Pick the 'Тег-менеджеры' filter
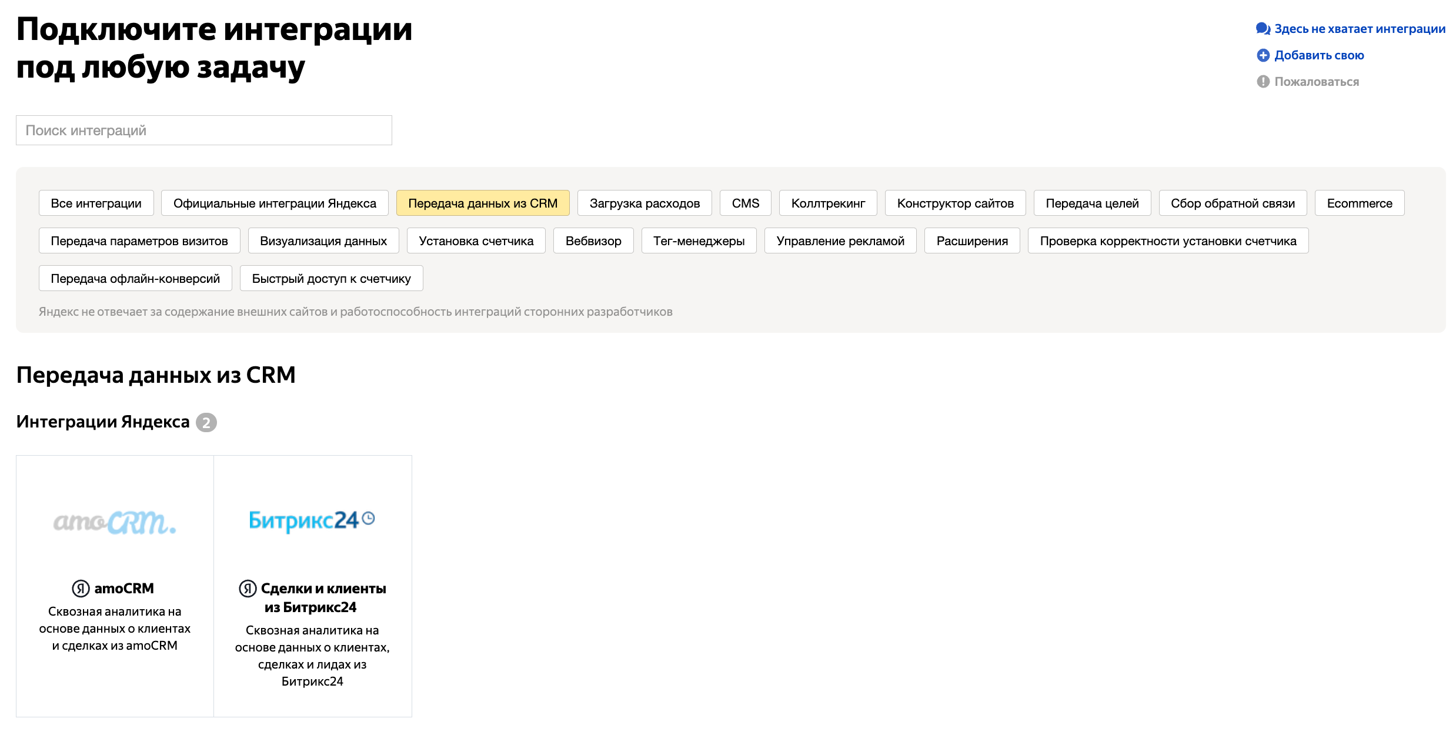This screenshot has width=1456, height=735. pos(699,240)
